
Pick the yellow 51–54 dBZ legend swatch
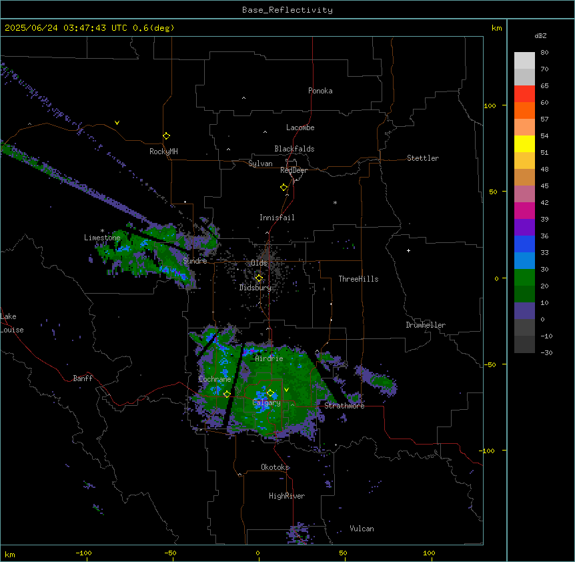524,144
